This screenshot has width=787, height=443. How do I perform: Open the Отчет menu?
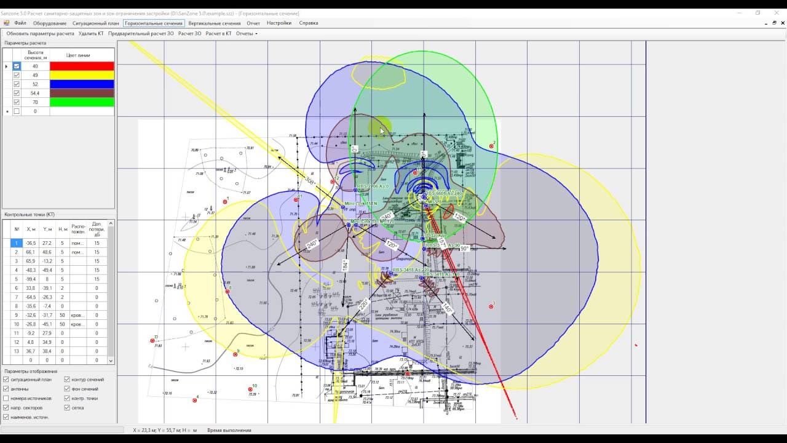tap(253, 23)
